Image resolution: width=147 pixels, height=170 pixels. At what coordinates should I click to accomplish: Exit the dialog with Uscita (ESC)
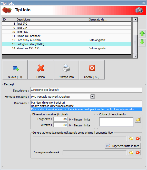tap(92, 70)
